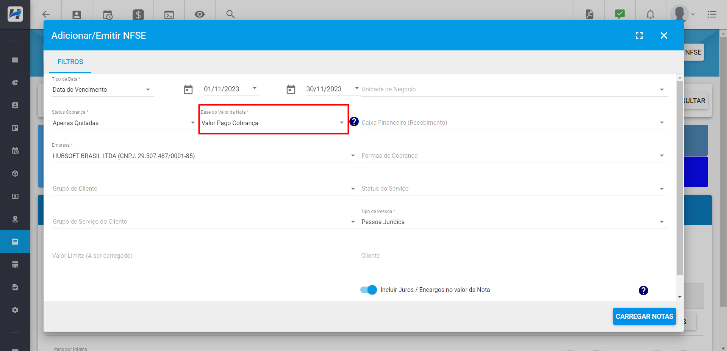Expand the Empresa selection dropdown
This screenshot has width=727, height=351.
click(x=204, y=156)
